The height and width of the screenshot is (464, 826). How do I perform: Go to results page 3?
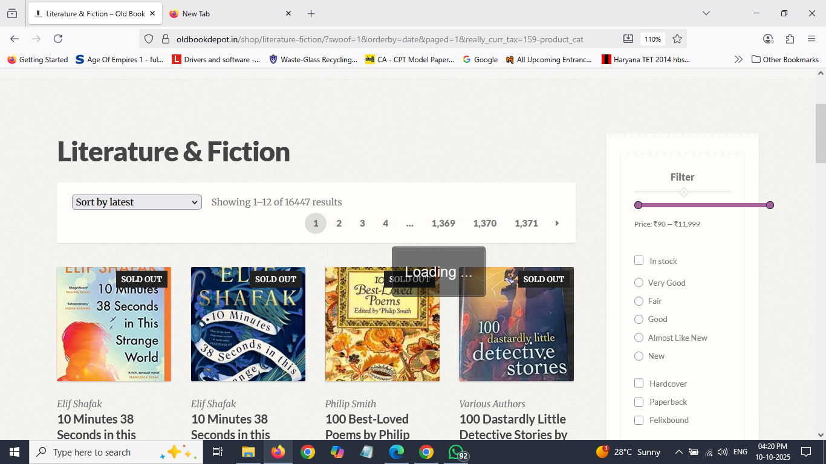[362, 224]
